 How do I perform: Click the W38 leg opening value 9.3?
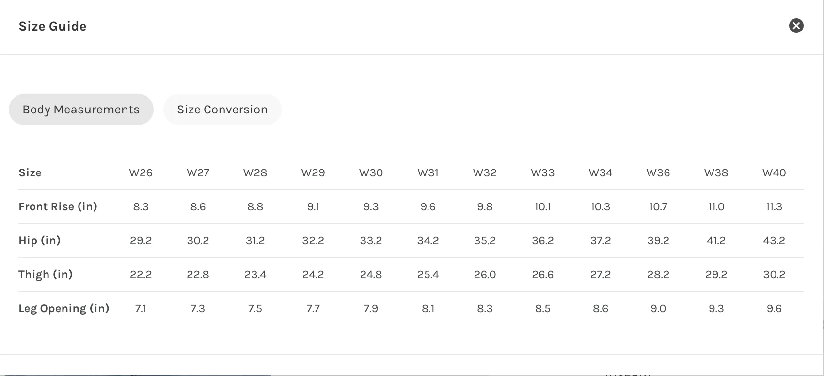[x=716, y=309]
